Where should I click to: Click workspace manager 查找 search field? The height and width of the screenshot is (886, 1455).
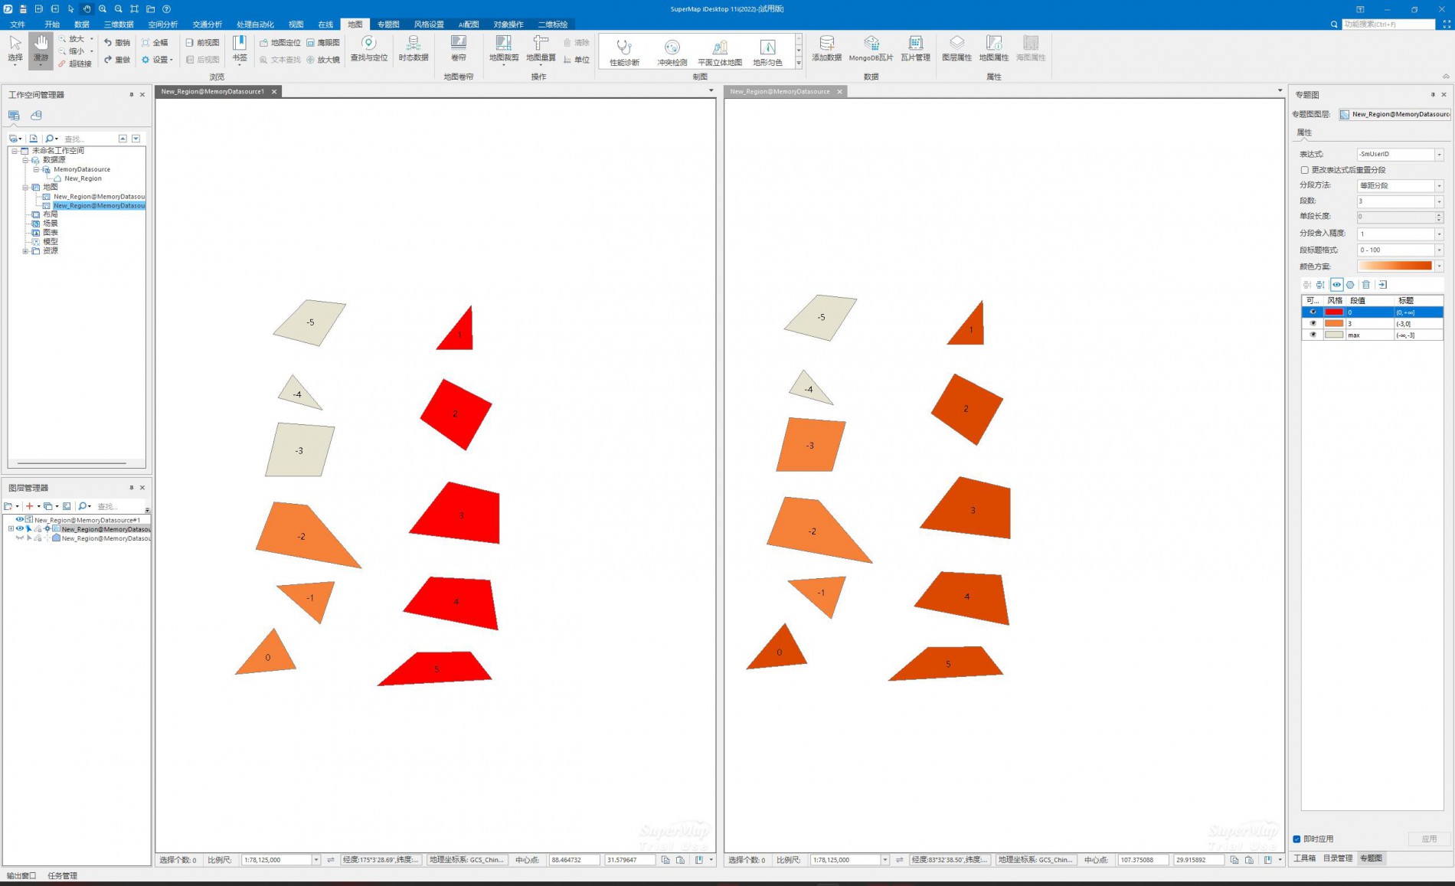click(x=88, y=139)
